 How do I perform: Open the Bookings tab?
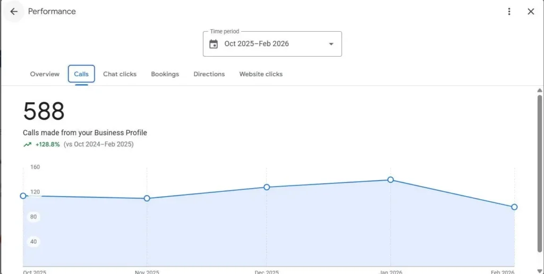[x=165, y=74]
